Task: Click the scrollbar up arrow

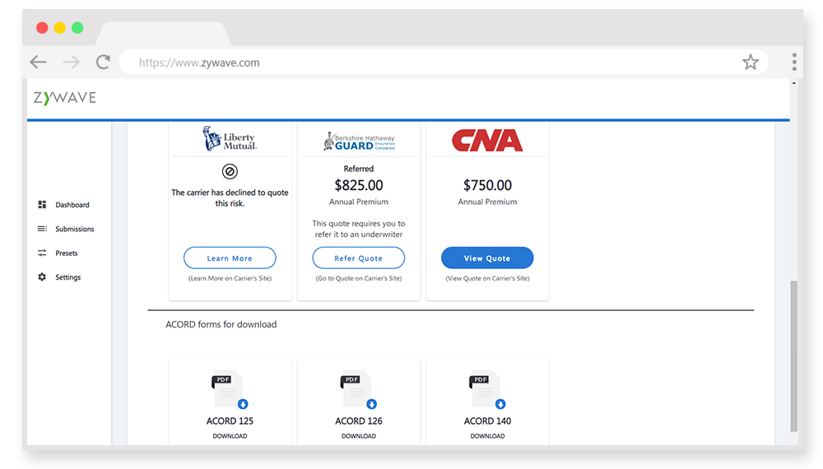Action: click(x=793, y=83)
